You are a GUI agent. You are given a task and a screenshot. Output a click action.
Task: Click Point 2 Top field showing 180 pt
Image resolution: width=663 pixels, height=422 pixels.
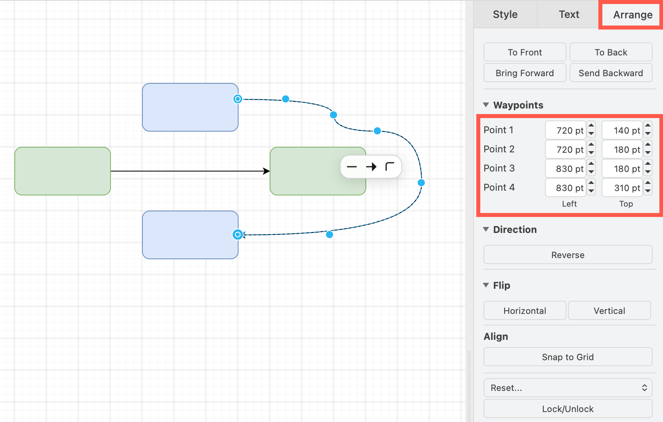click(x=622, y=149)
